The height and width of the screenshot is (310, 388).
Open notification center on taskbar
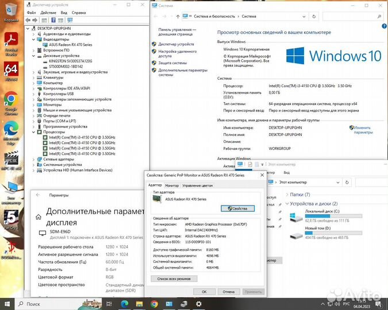pyautogui.click(x=378, y=304)
